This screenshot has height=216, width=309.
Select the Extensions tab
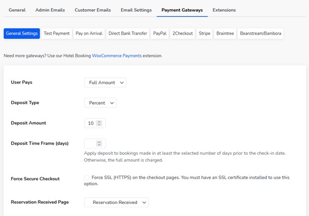click(224, 10)
